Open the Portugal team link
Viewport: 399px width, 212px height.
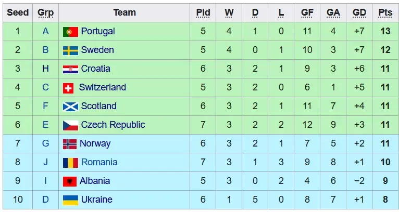tap(98, 31)
